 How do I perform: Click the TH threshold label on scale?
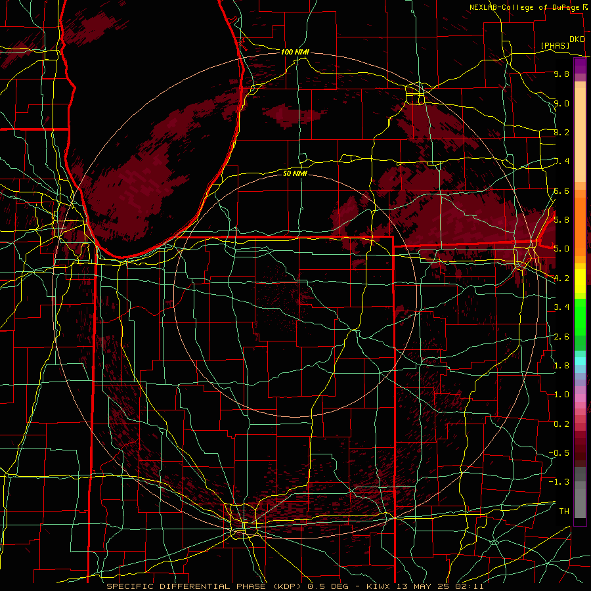(564, 512)
